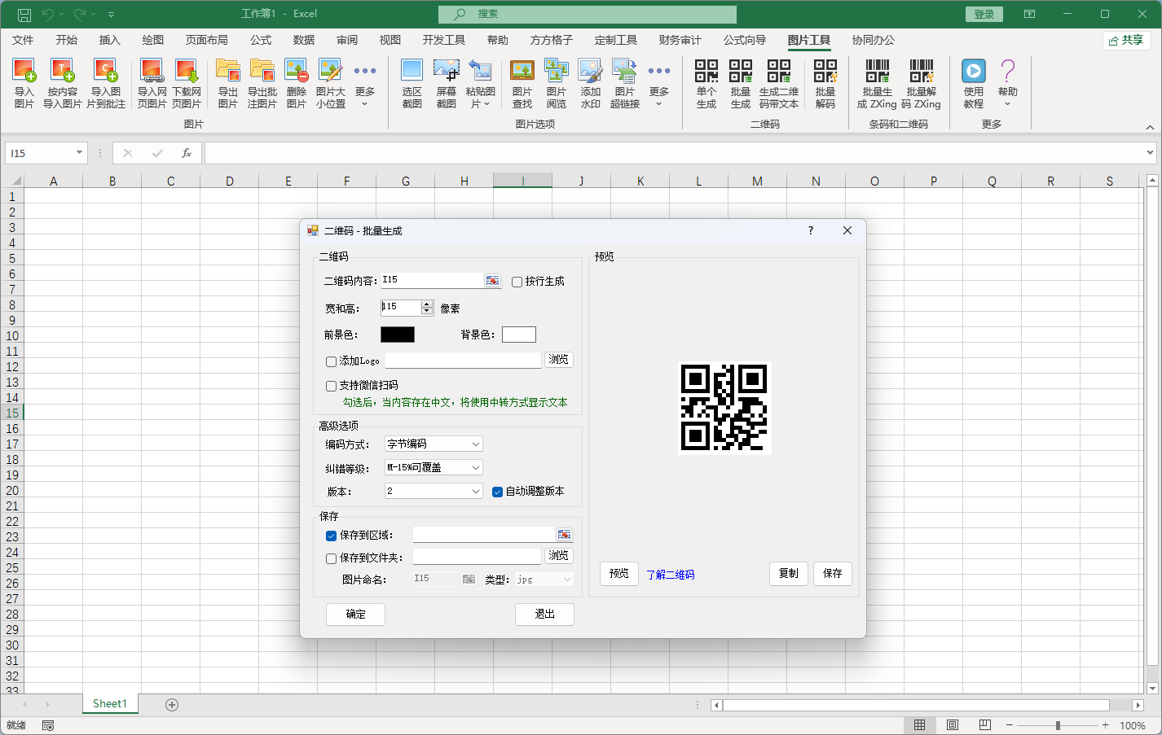Click the fx insert function icon

[187, 153]
